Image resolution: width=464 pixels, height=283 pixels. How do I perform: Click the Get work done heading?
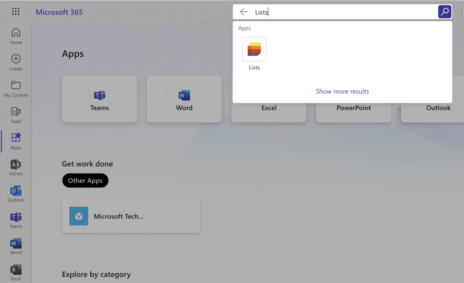pyautogui.click(x=87, y=164)
